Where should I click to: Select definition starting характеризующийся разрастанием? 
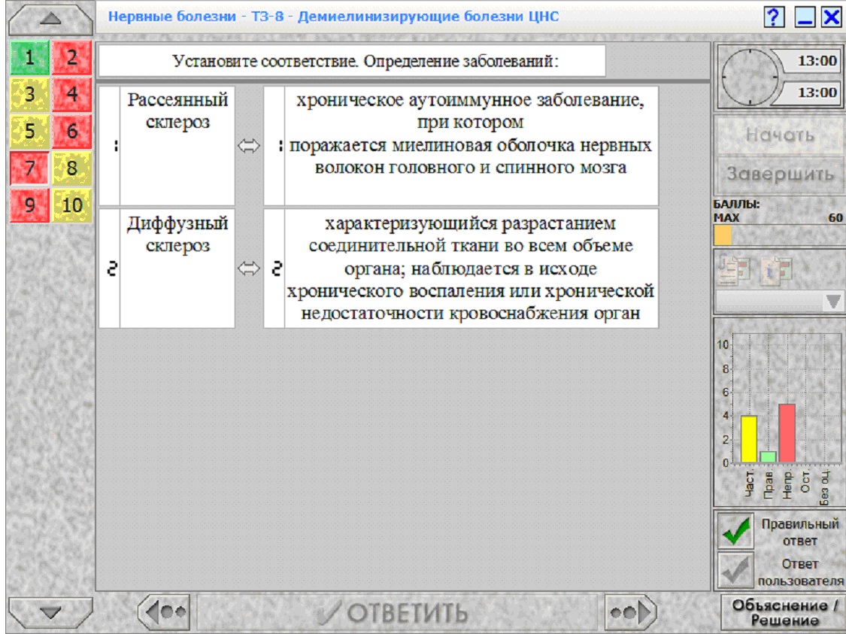point(471,268)
